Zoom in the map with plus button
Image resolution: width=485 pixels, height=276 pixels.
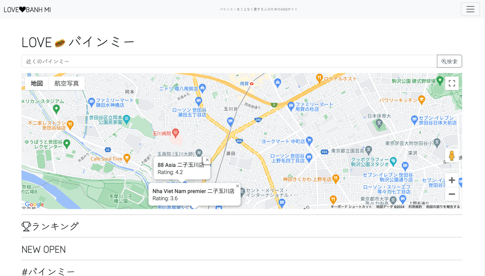pyautogui.click(x=452, y=180)
